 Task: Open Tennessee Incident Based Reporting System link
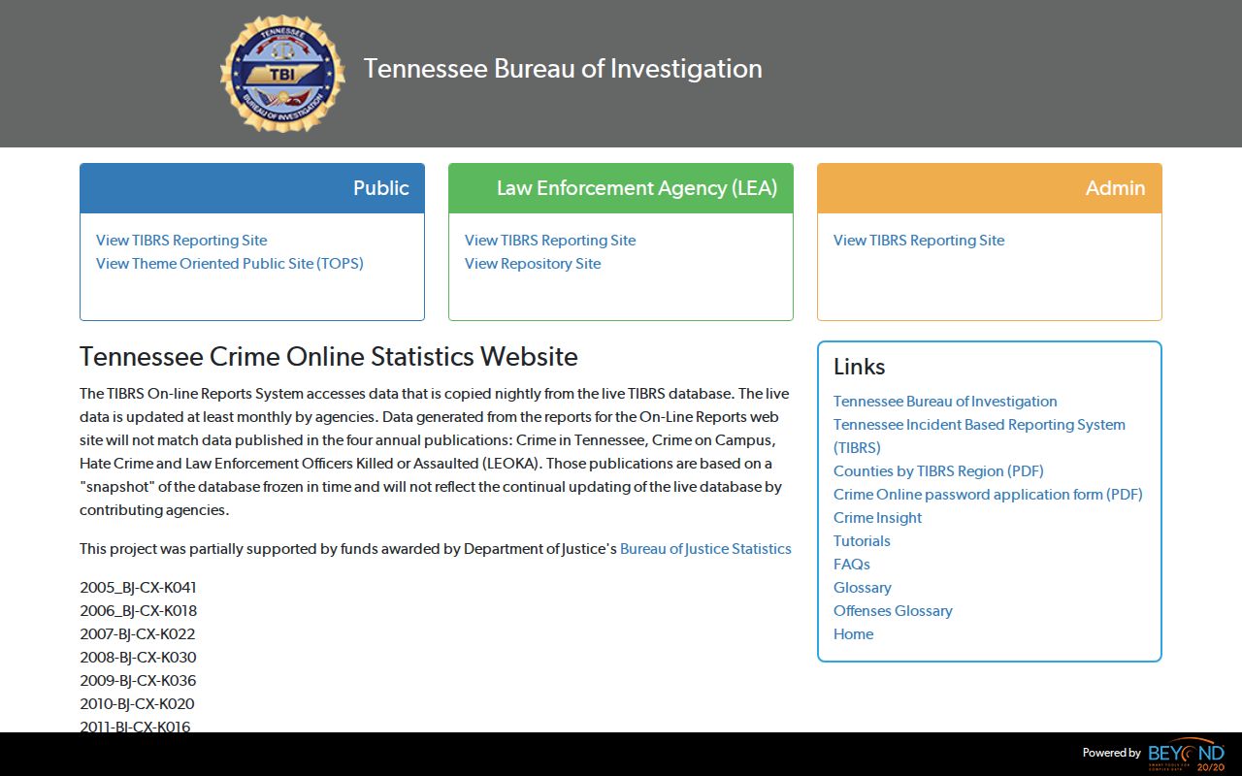click(x=979, y=436)
